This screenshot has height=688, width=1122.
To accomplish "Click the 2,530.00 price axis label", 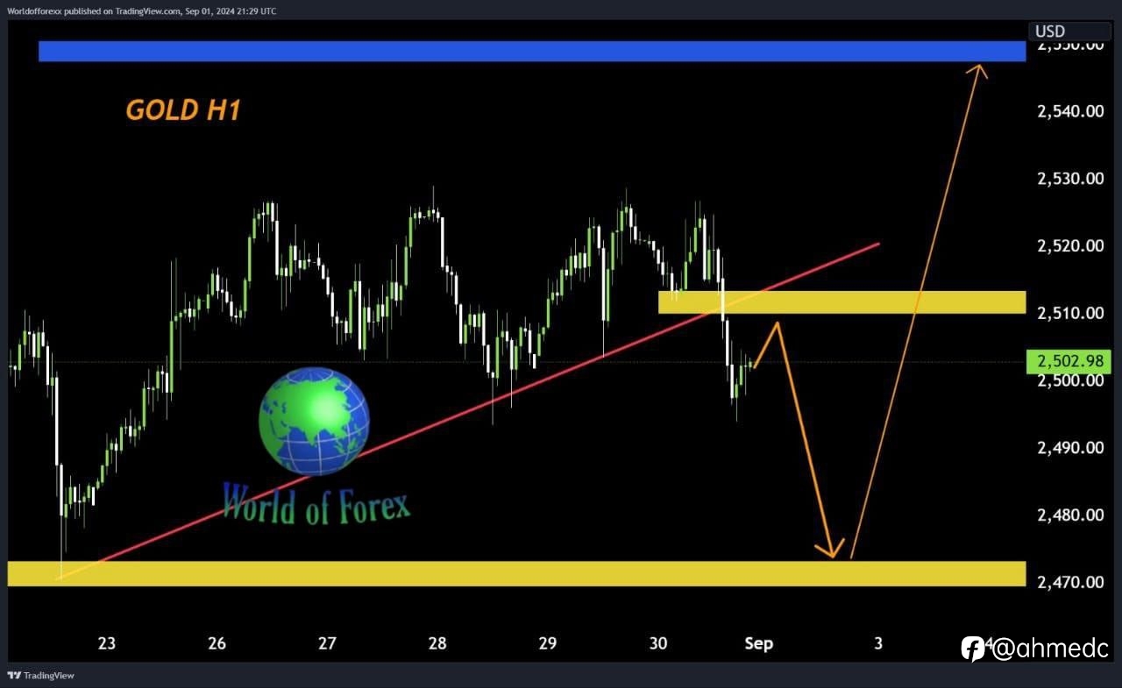I will pos(1069,179).
